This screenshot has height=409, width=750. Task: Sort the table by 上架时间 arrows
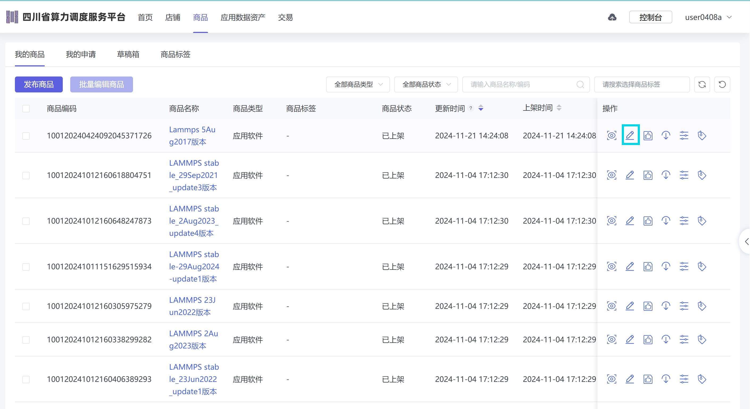559,108
